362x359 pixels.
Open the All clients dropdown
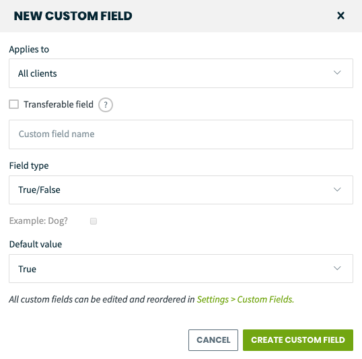[181, 73]
